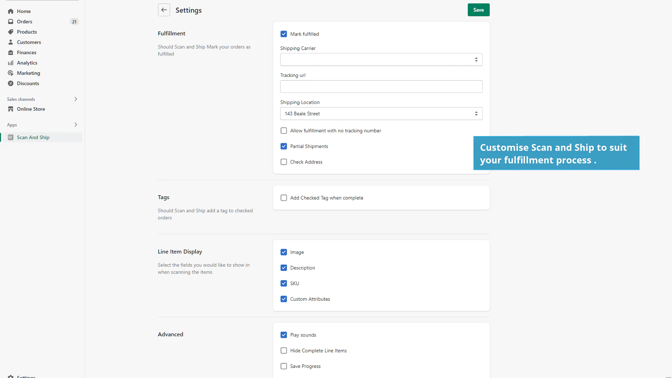Open Customers via the person icon
This screenshot has height=378, width=672.
coord(11,42)
